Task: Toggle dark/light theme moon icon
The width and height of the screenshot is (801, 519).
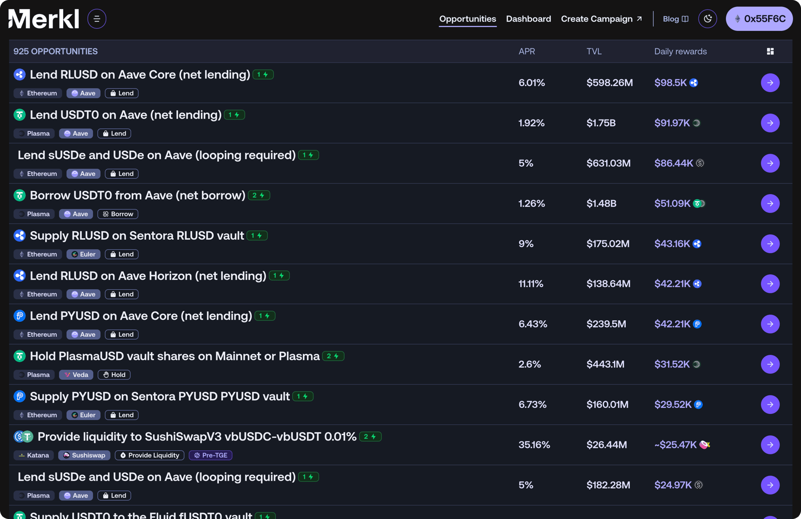Action: (707, 19)
